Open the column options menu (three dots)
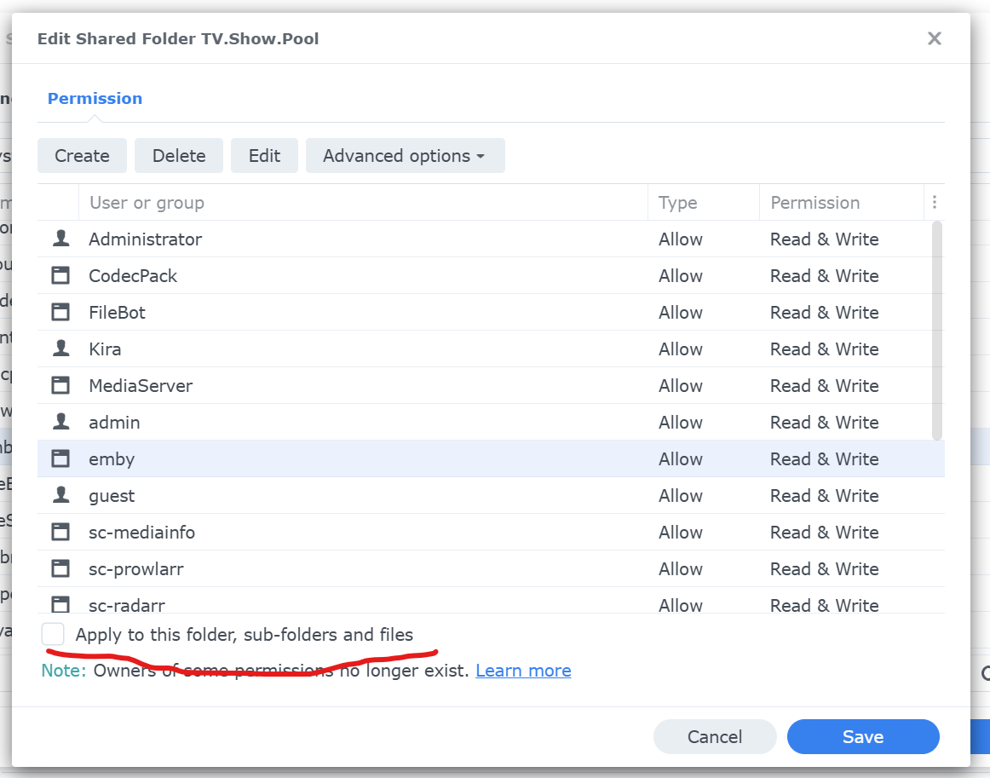990x778 pixels. 935,203
